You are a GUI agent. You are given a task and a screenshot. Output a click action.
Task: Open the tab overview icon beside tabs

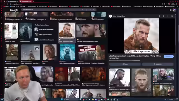pos(4,1)
